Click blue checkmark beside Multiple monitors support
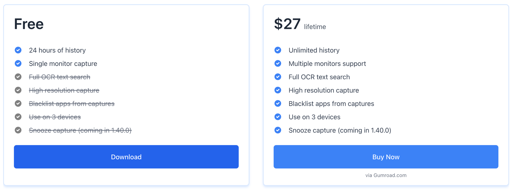The height and width of the screenshot is (191, 514). click(x=278, y=63)
